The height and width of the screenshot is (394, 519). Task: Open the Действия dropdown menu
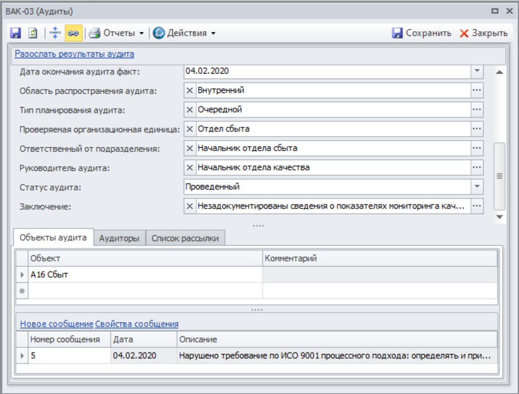point(184,33)
